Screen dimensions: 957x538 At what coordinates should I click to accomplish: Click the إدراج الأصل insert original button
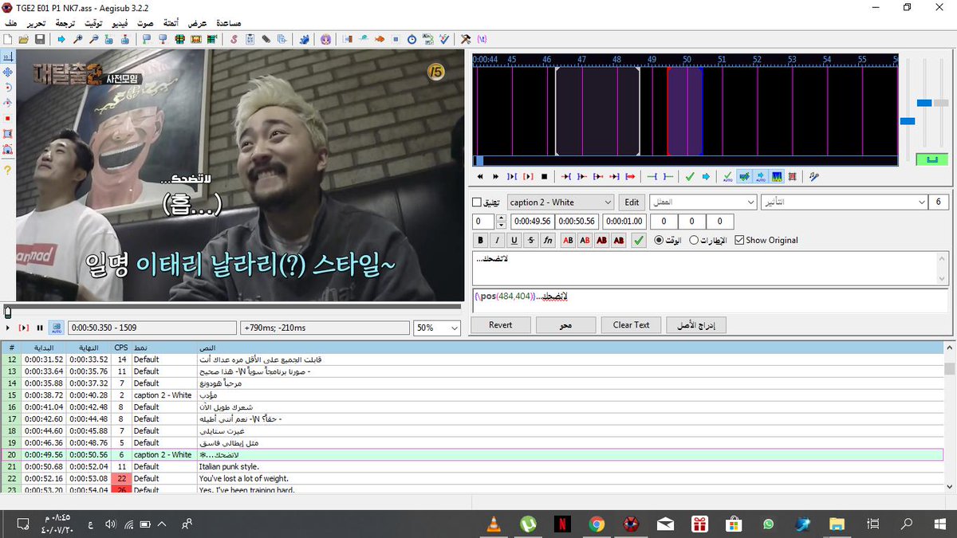coord(695,325)
